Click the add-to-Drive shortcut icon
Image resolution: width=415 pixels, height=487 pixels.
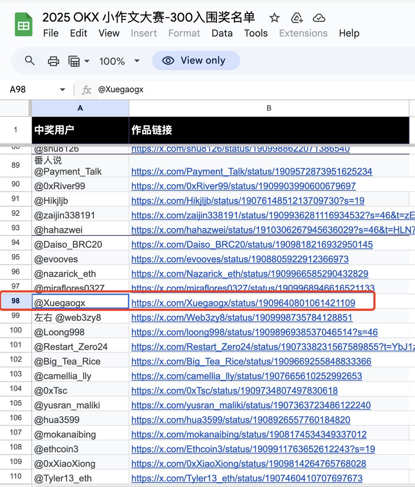coord(297,18)
